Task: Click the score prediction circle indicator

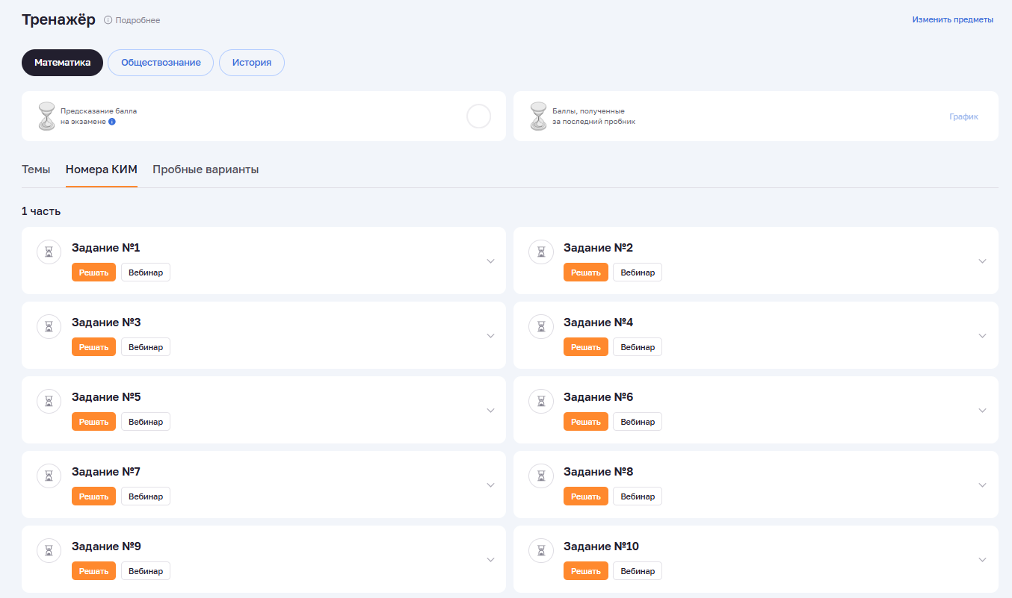Action: [478, 116]
